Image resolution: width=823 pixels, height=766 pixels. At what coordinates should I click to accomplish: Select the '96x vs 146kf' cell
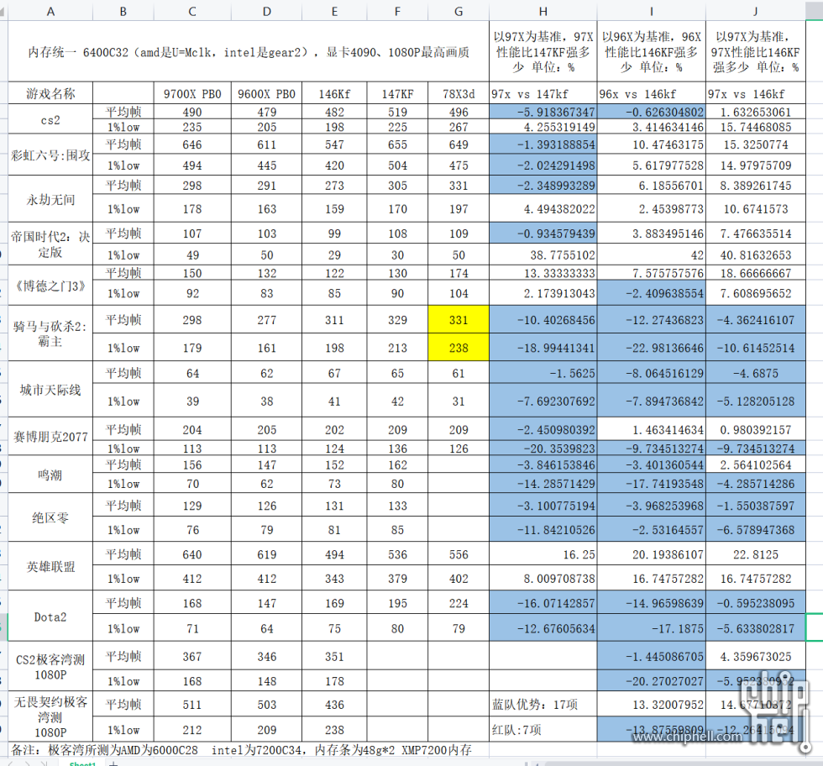[x=652, y=93]
